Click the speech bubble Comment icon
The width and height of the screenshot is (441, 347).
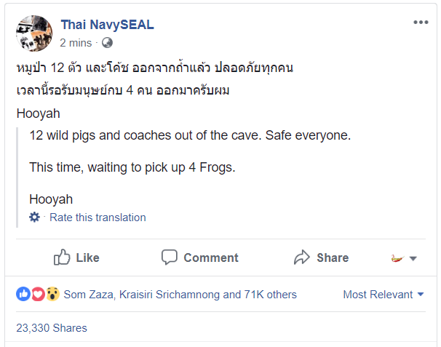point(170,257)
